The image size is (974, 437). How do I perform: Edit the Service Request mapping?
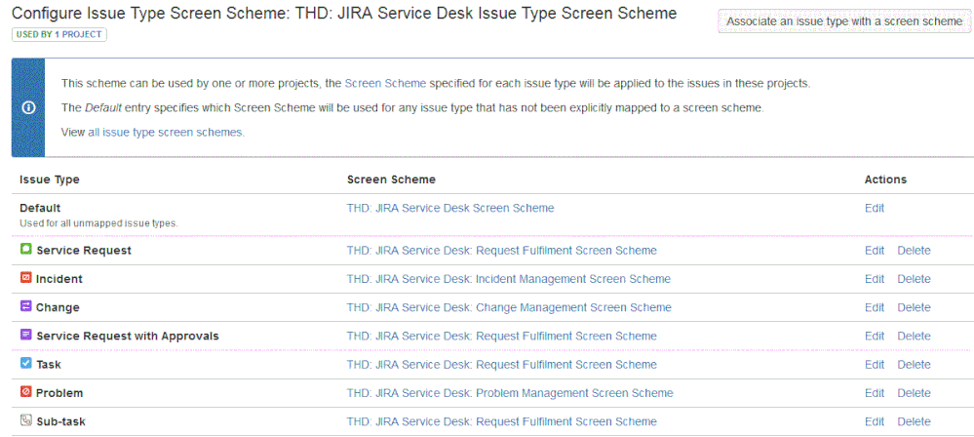(x=874, y=251)
